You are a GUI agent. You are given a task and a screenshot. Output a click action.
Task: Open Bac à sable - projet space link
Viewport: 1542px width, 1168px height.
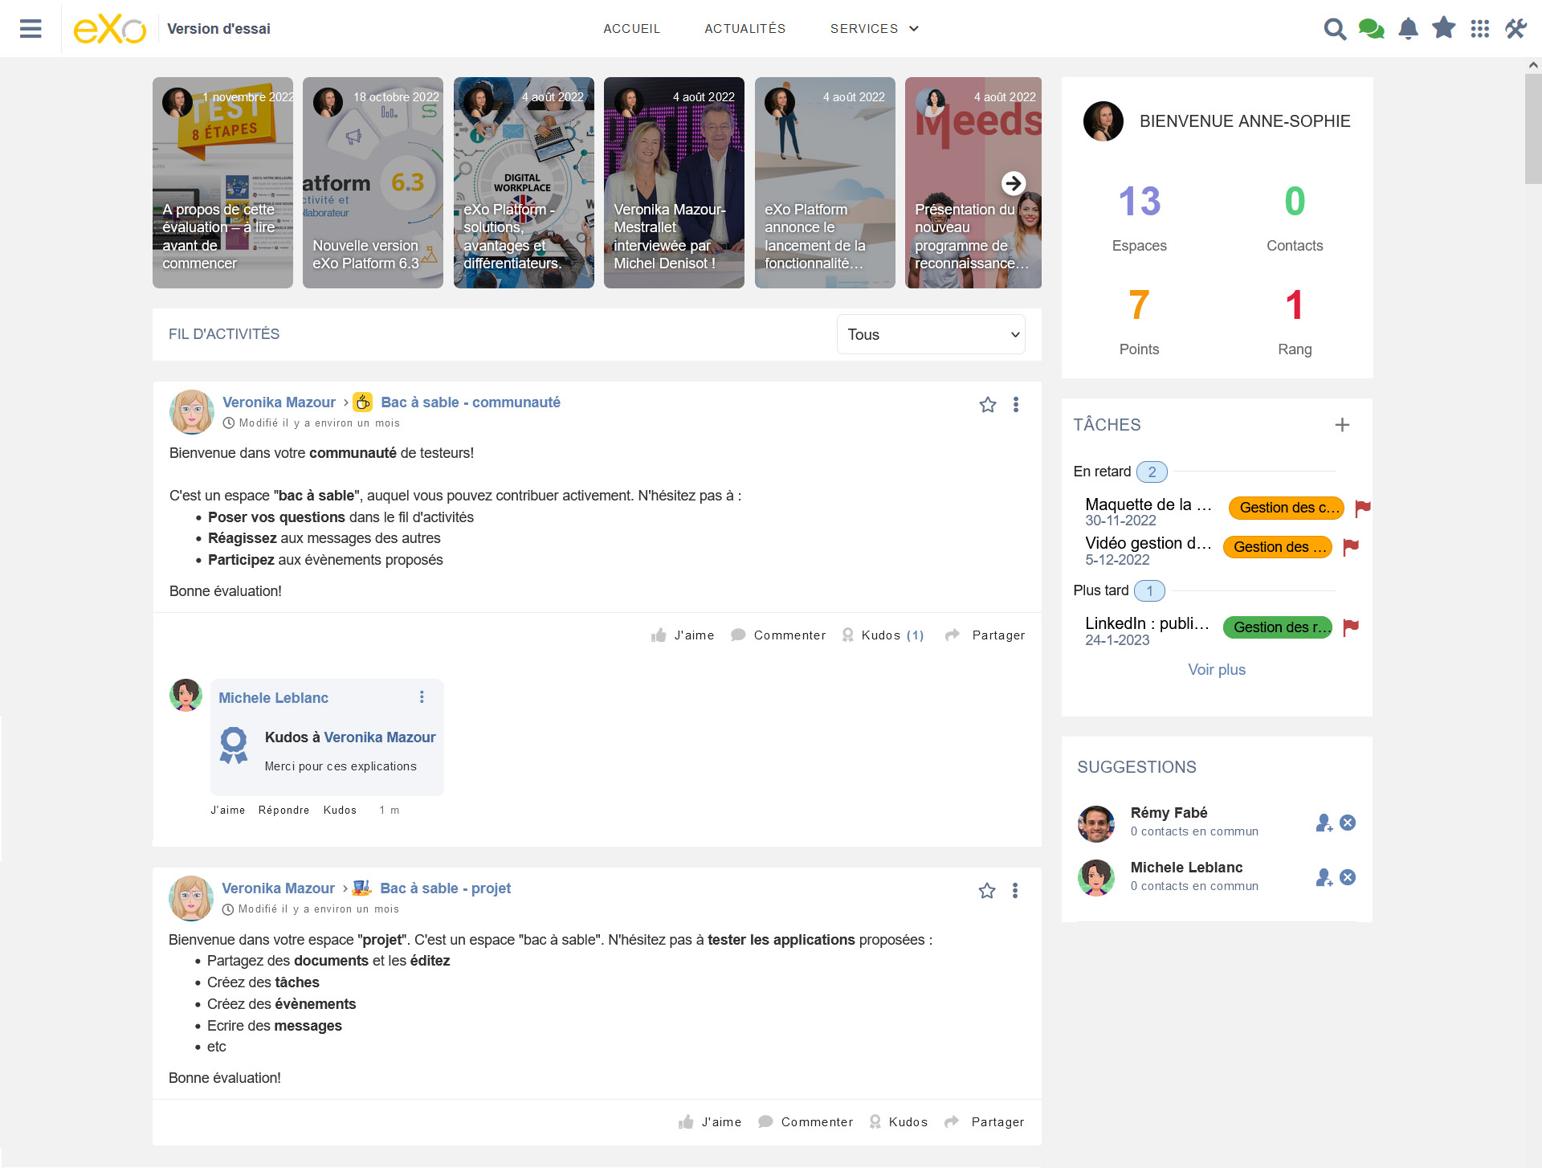446,888
